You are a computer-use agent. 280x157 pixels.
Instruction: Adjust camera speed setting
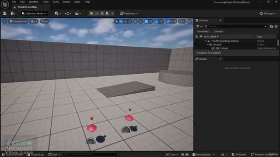point(182,21)
